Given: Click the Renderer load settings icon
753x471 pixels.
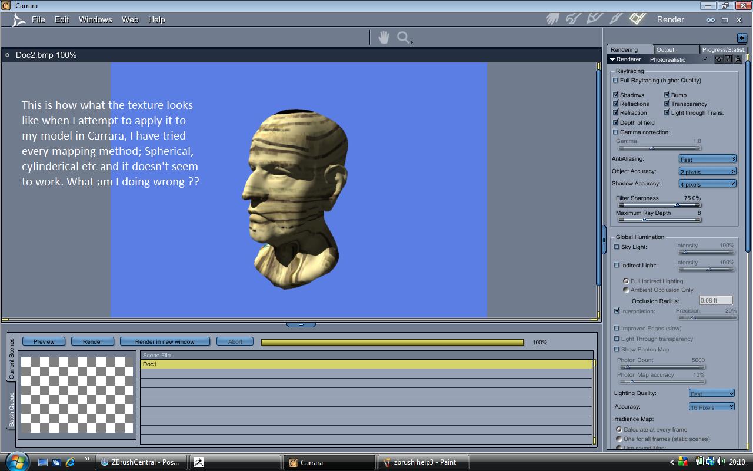Looking at the screenshot, I should pos(738,59).
